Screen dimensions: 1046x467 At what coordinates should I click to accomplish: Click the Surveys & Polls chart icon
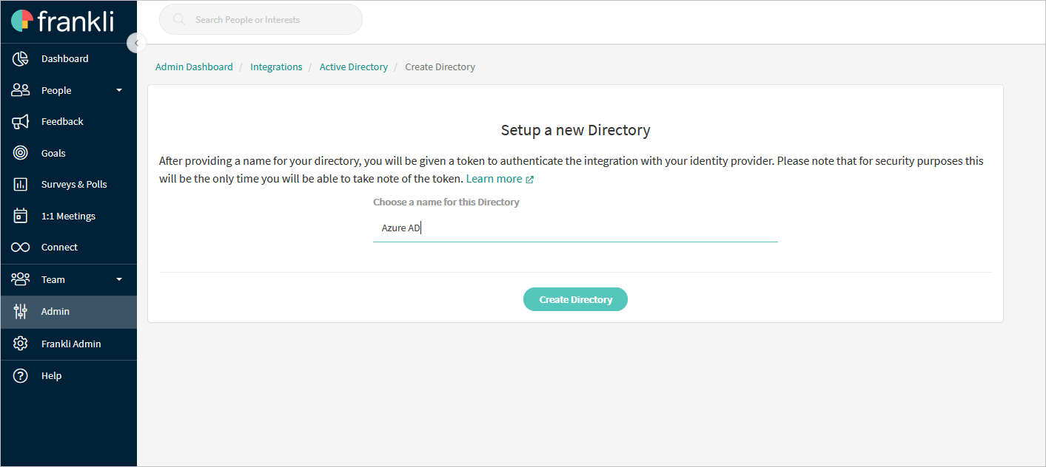click(x=21, y=185)
